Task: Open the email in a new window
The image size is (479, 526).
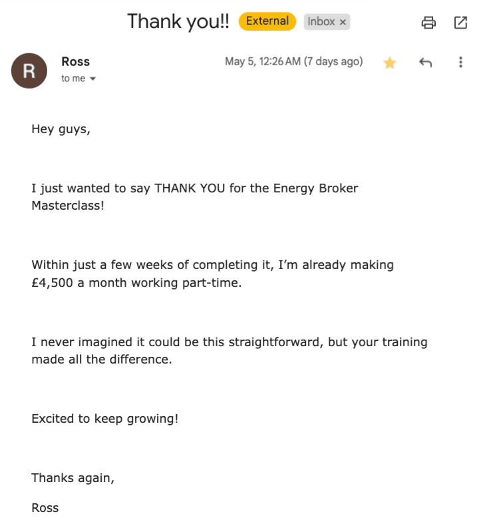Action: (x=460, y=23)
